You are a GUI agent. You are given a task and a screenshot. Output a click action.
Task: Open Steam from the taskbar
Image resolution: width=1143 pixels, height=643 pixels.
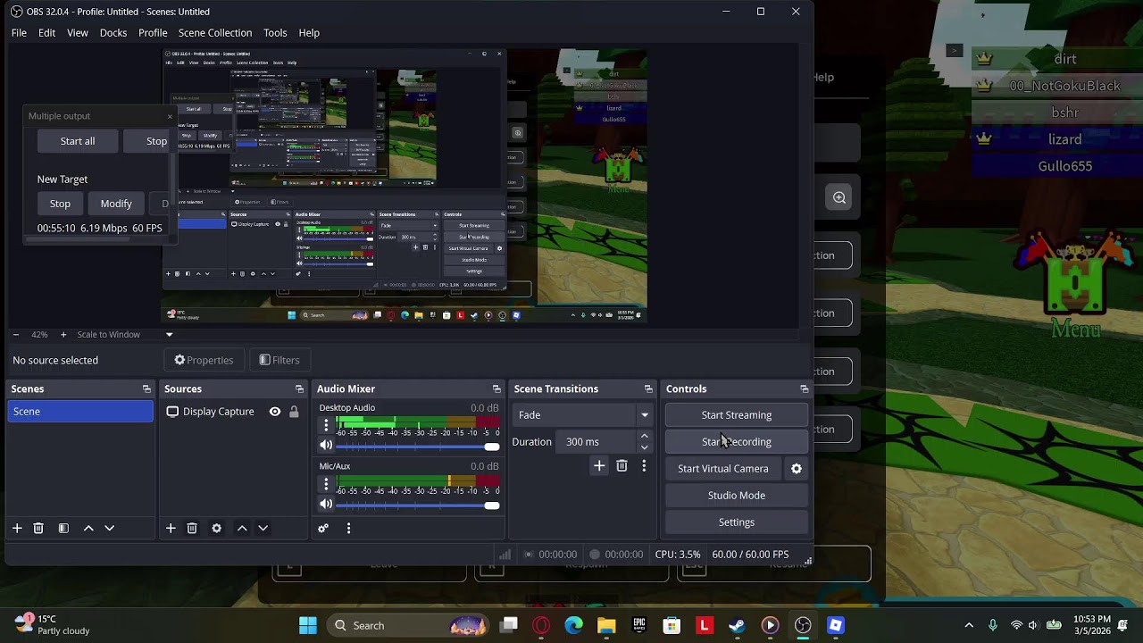[737, 625]
